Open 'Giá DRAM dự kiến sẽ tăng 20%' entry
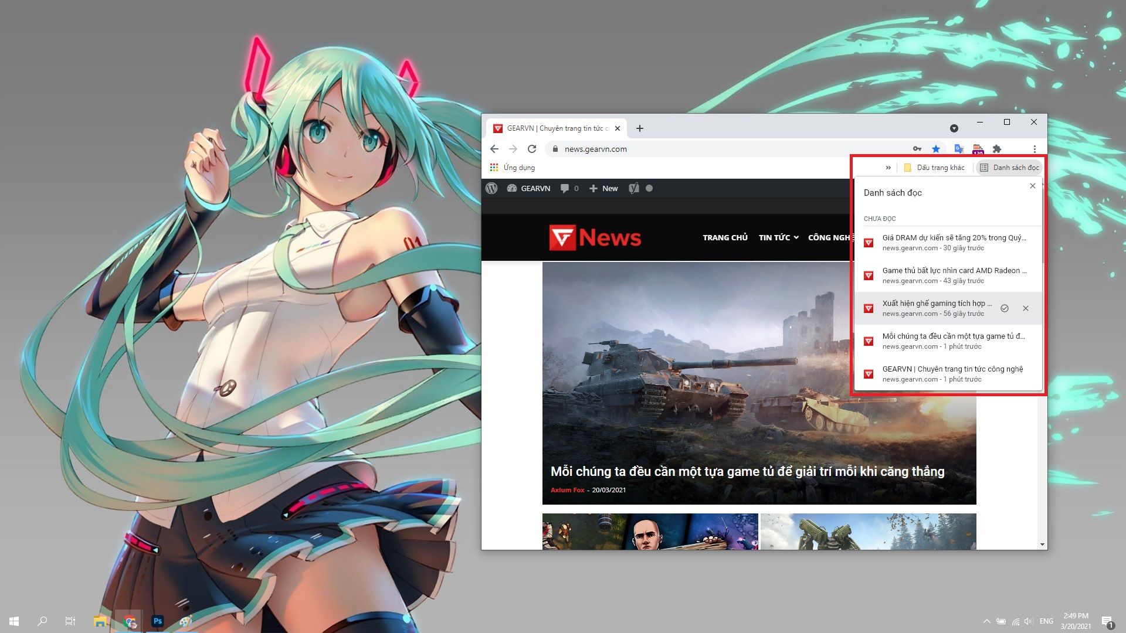 click(948, 243)
